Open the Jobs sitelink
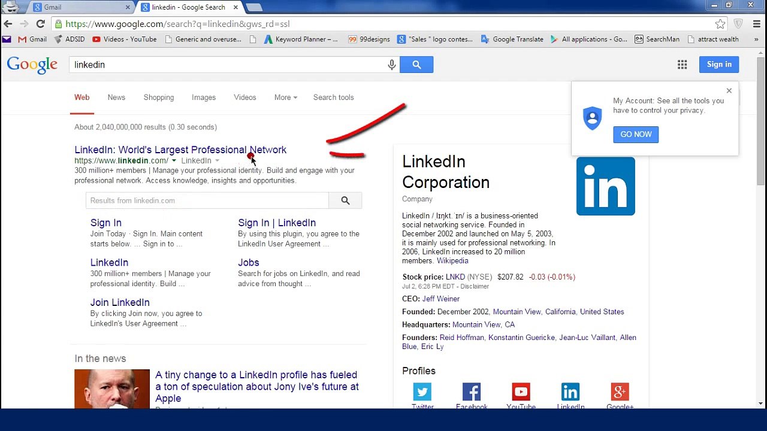The image size is (767, 431). tap(249, 263)
